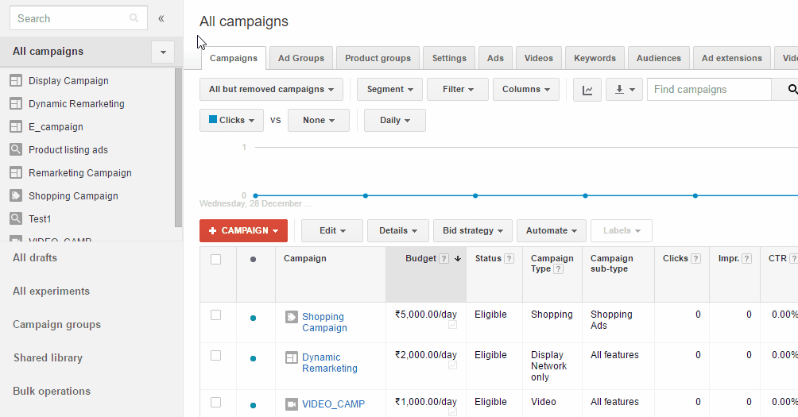The height and width of the screenshot is (417, 798).
Task: Focus the Find campaigns input
Action: click(x=710, y=90)
